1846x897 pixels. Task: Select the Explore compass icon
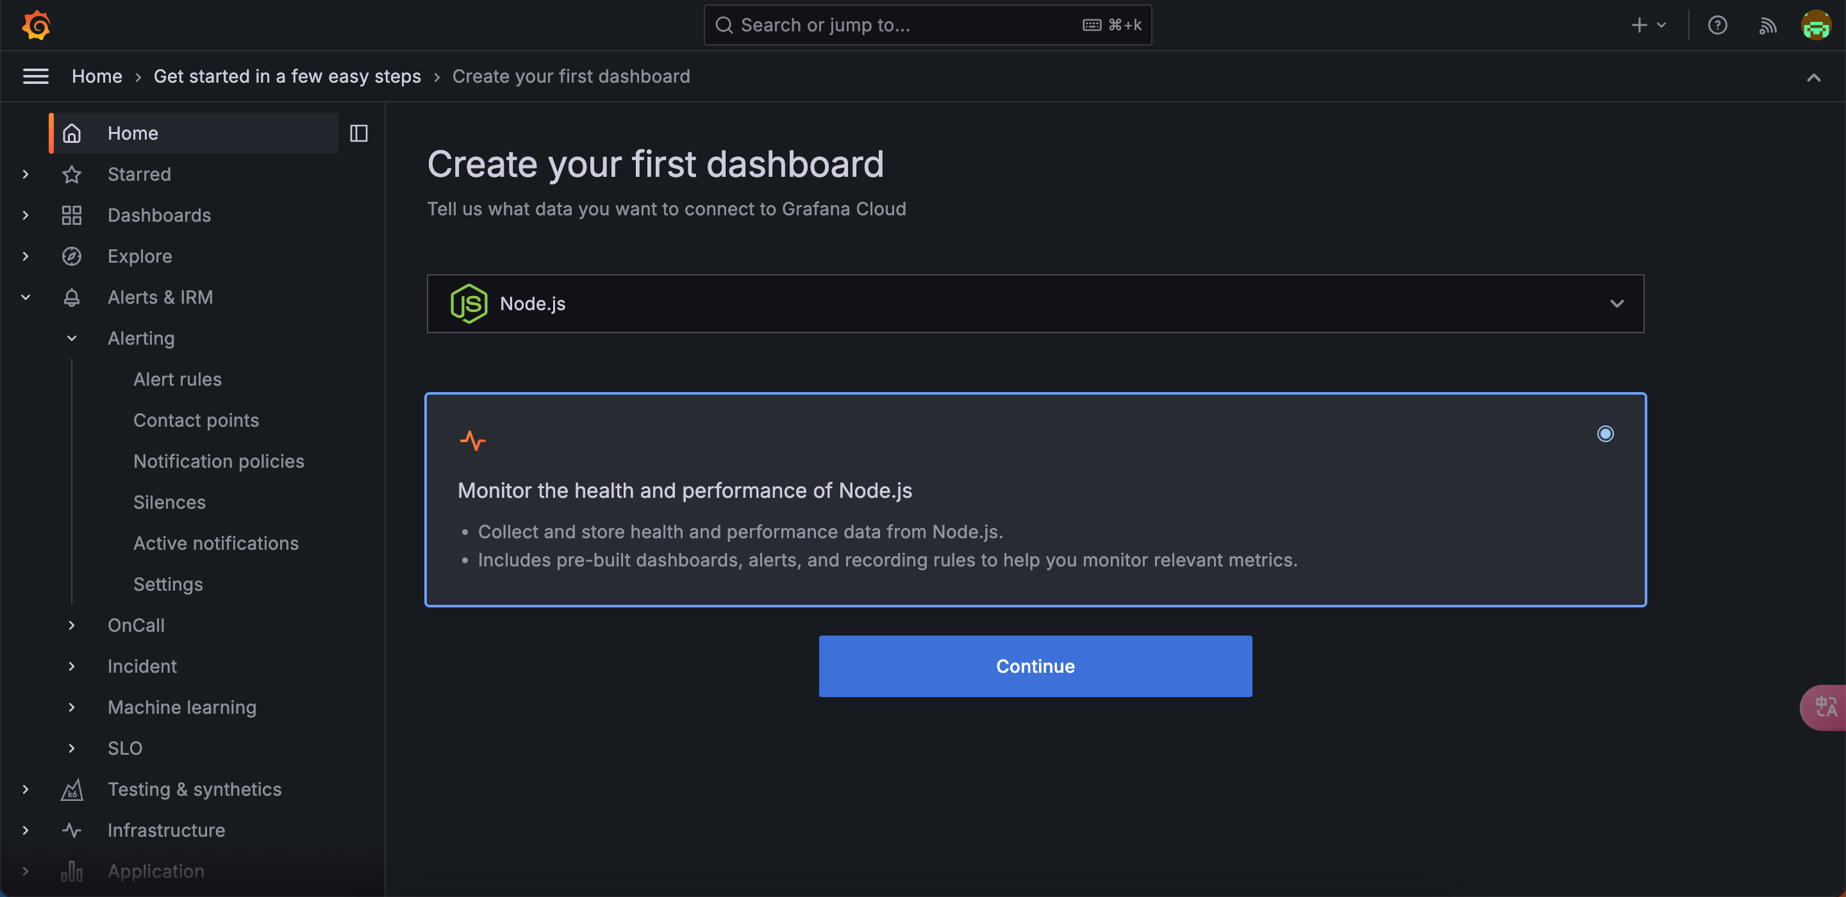73,256
